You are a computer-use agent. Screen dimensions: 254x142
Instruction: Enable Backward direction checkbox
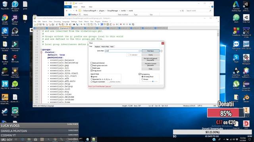click(92, 63)
